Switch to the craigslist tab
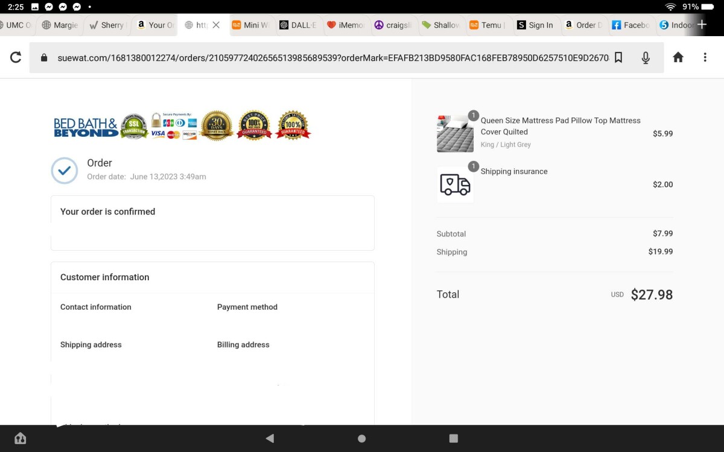The height and width of the screenshot is (452, 724). point(393,25)
